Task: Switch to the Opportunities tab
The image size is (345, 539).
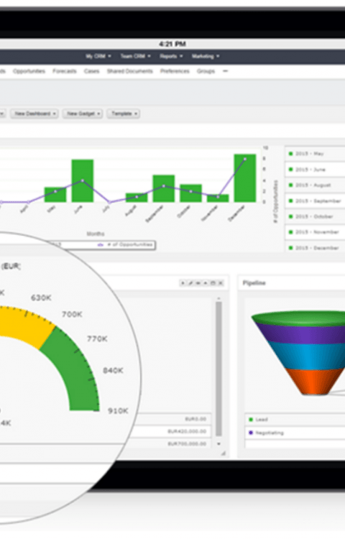Action: [29, 71]
